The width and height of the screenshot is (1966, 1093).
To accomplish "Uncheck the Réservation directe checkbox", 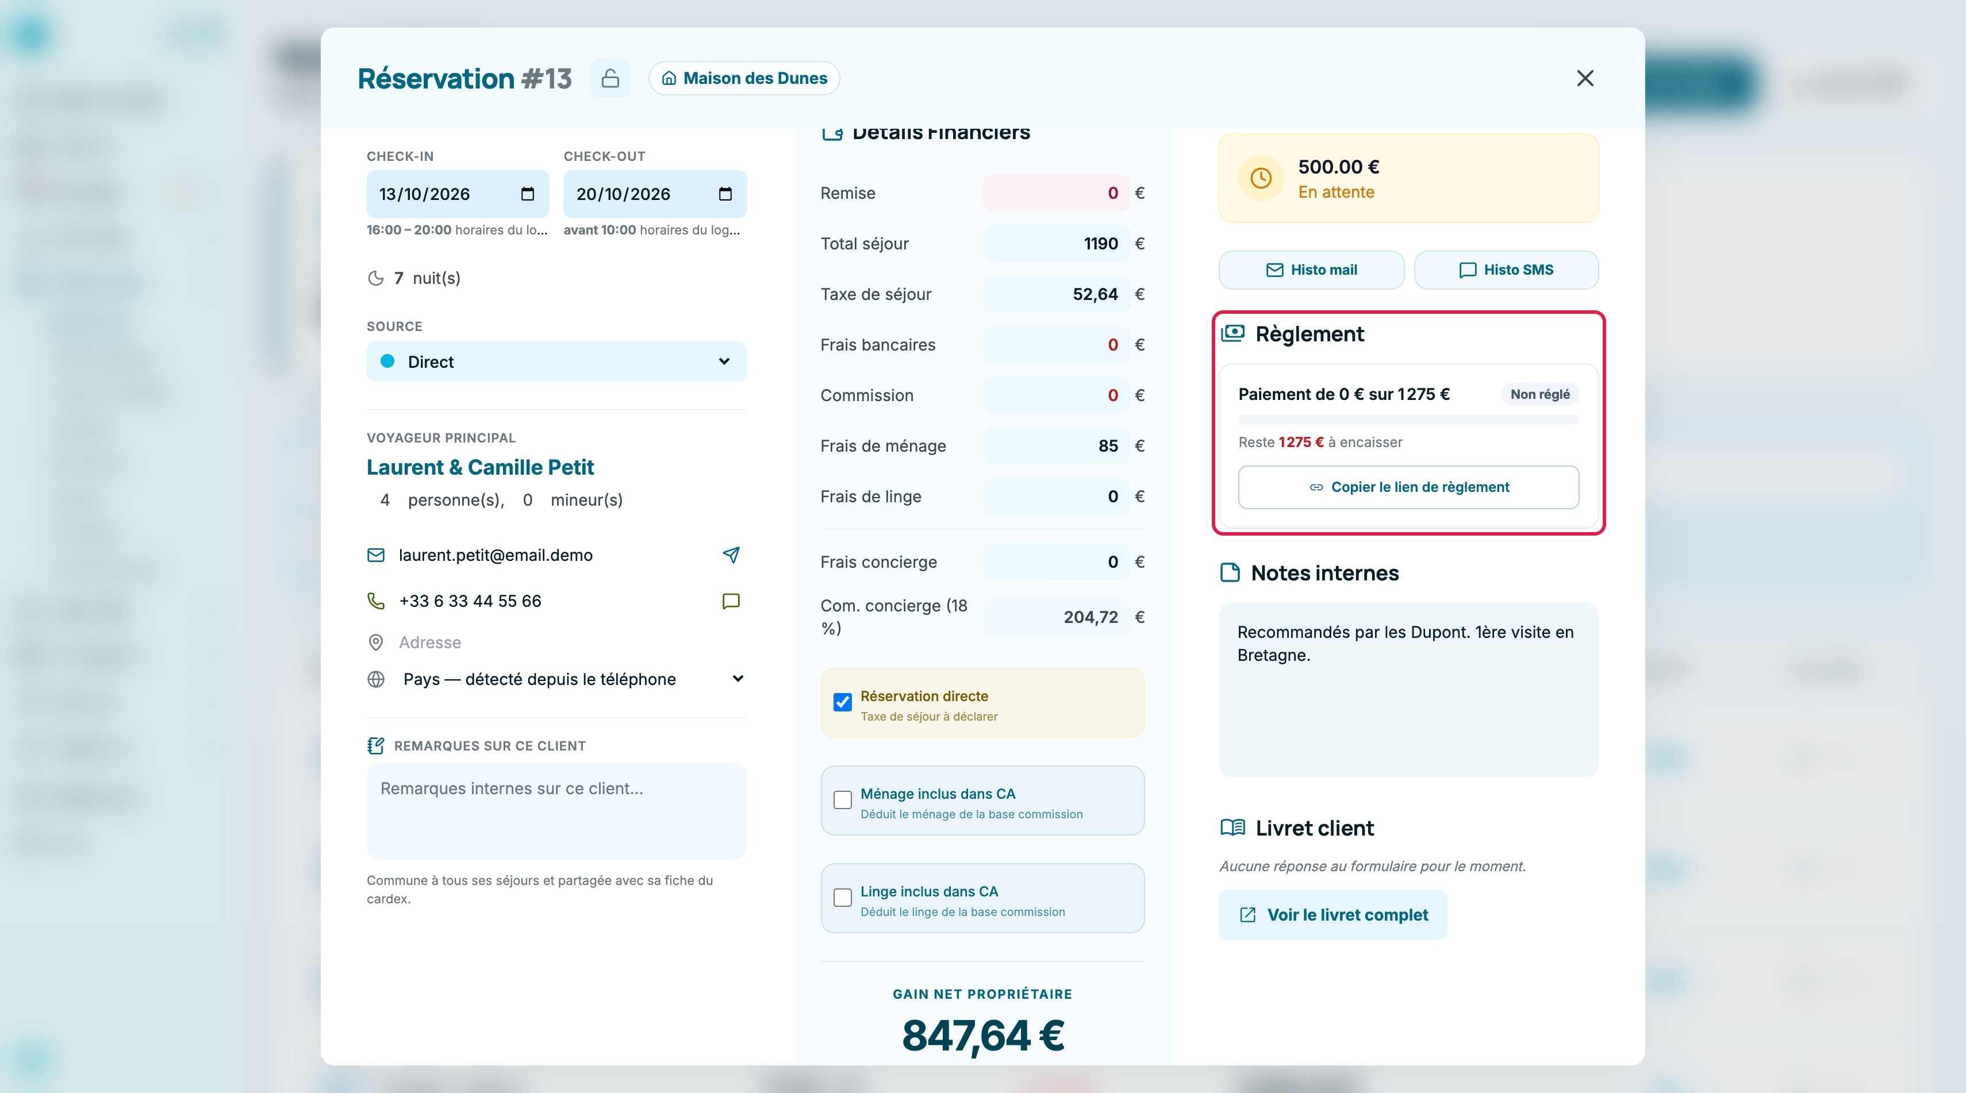I will click(x=842, y=702).
